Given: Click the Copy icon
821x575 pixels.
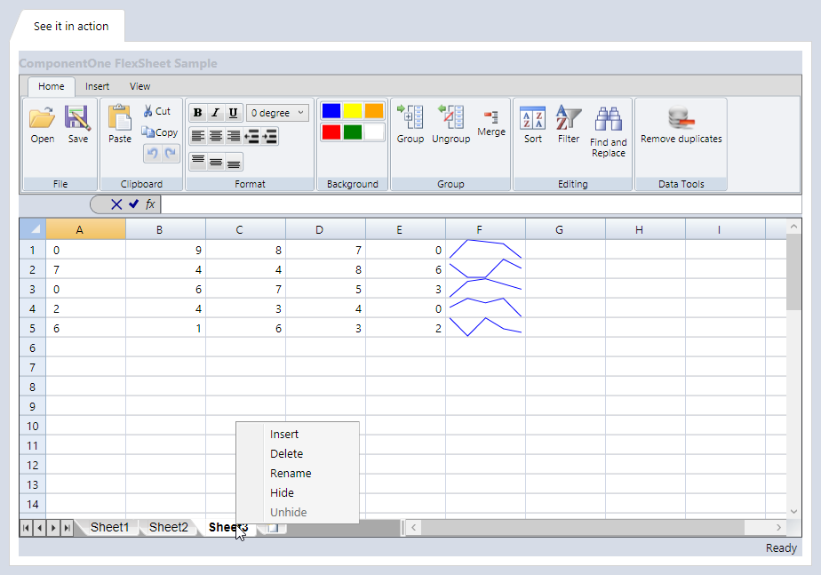Looking at the screenshot, I should pos(147,132).
